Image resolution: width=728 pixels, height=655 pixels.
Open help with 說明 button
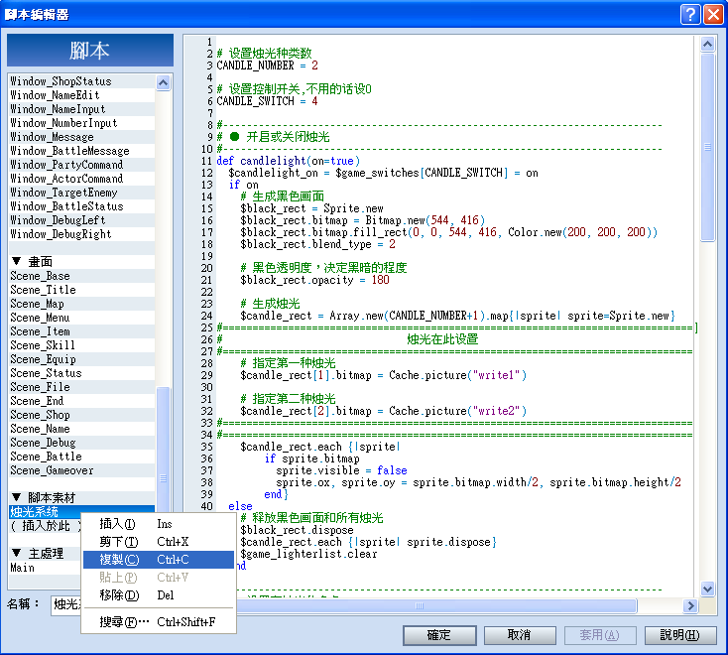click(680, 635)
